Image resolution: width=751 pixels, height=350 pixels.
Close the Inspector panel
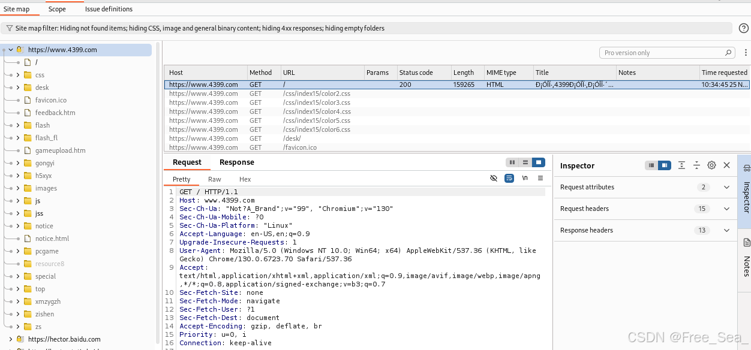726,165
